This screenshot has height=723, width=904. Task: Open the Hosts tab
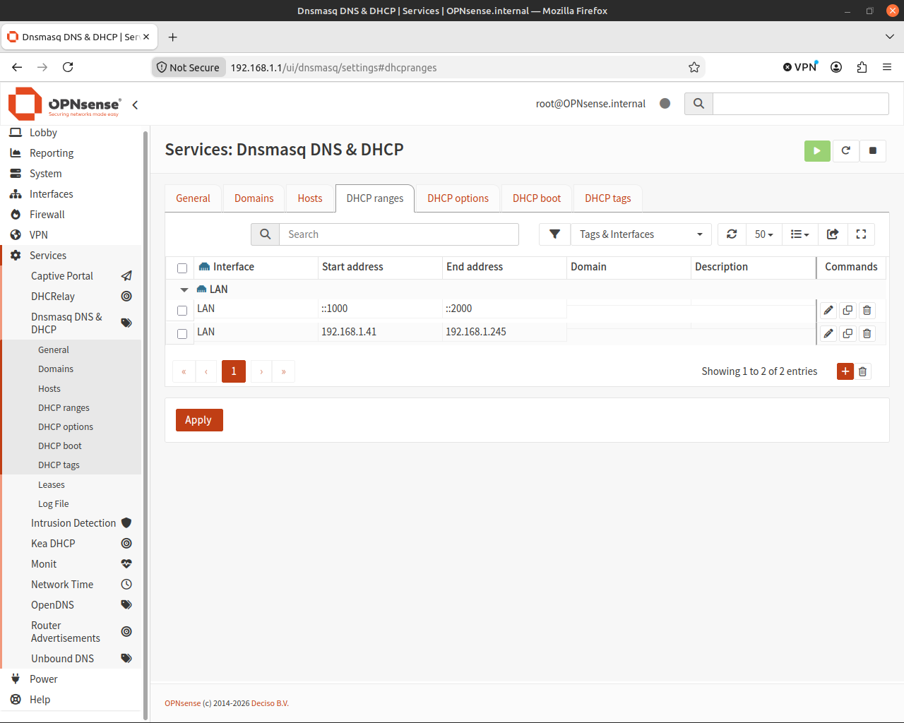[x=310, y=198]
